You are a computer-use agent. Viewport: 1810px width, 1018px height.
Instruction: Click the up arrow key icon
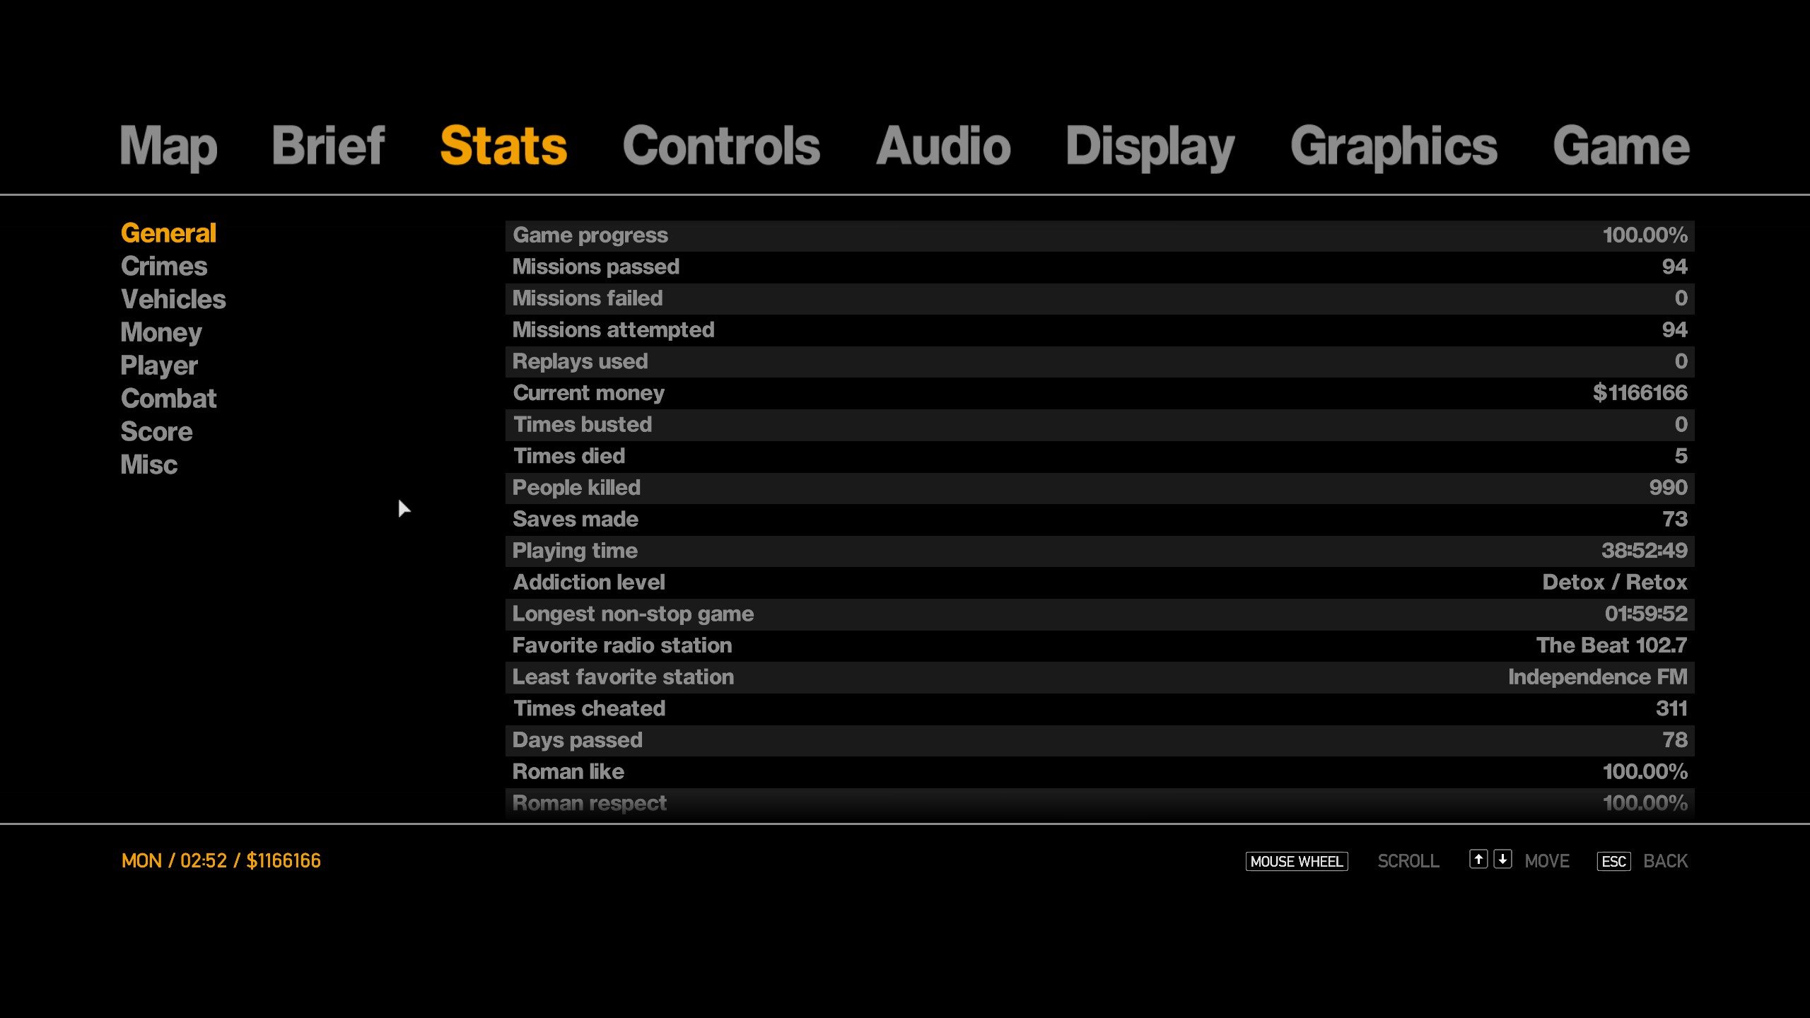(x=1478, y=859)
